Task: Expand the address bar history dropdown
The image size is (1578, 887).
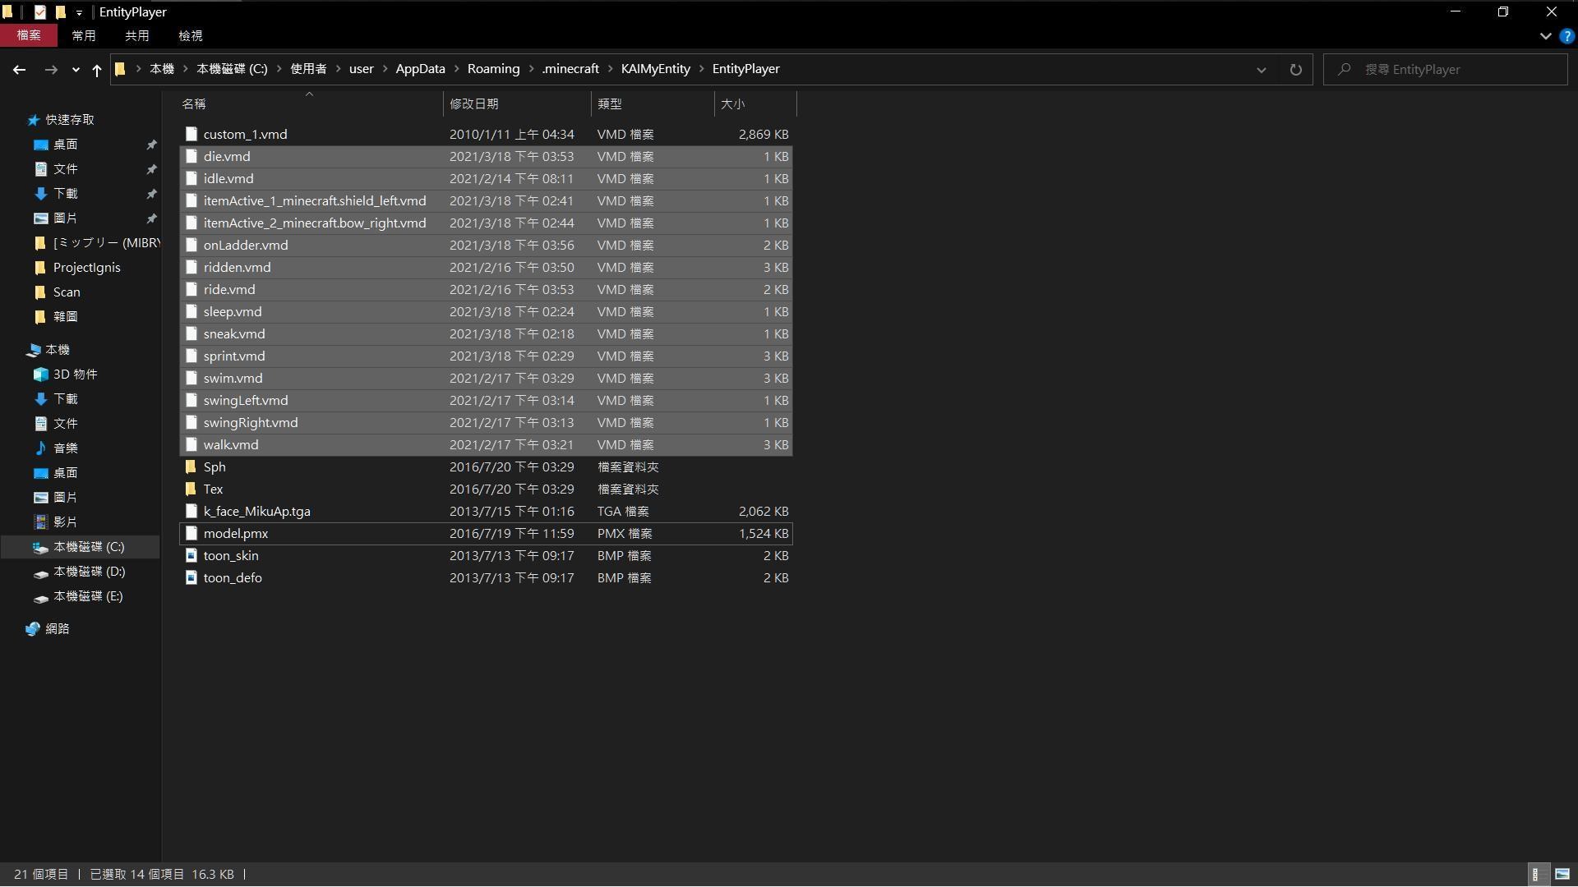Action: tap(1262, 70)
